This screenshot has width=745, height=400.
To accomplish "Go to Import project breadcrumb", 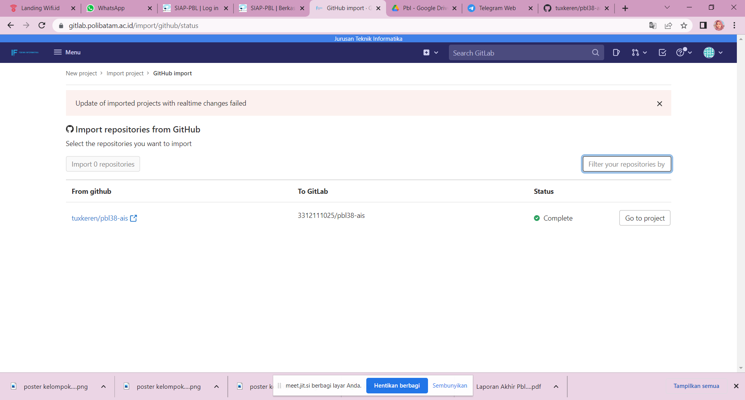I will (125, 73).
